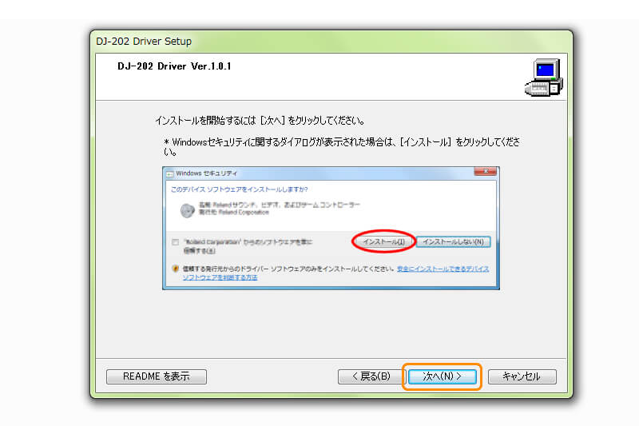639x426 pixels.
Task: Click the 'Roland Corporation' publisher line
Action: pos(233,213)
